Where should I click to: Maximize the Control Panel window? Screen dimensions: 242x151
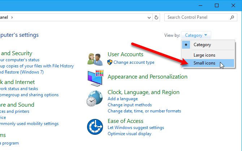[217, 5]
